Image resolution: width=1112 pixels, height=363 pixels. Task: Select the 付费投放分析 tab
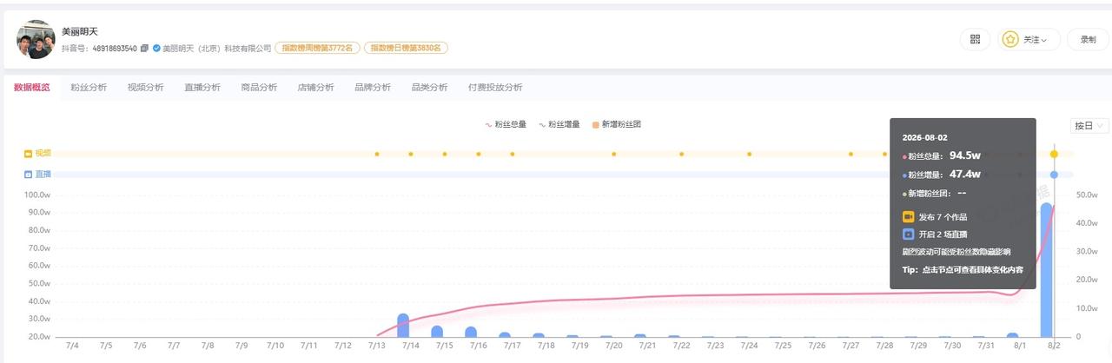[x=495, y=87]
